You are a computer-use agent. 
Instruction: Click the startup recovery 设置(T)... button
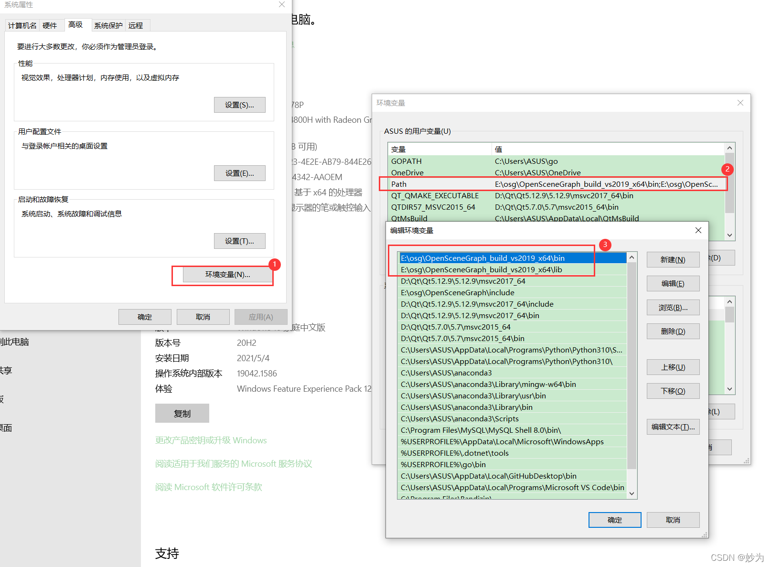(239, 241)
